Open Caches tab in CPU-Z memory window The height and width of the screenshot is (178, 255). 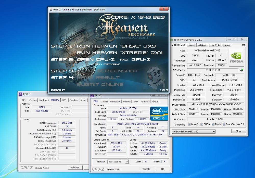(33, 100)
